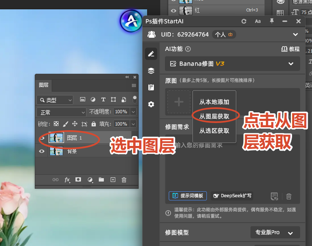The width and height of the screenshot is (312, 246).
Task: Select the pencil edit sidebar icon
Action: pos(151,54)
